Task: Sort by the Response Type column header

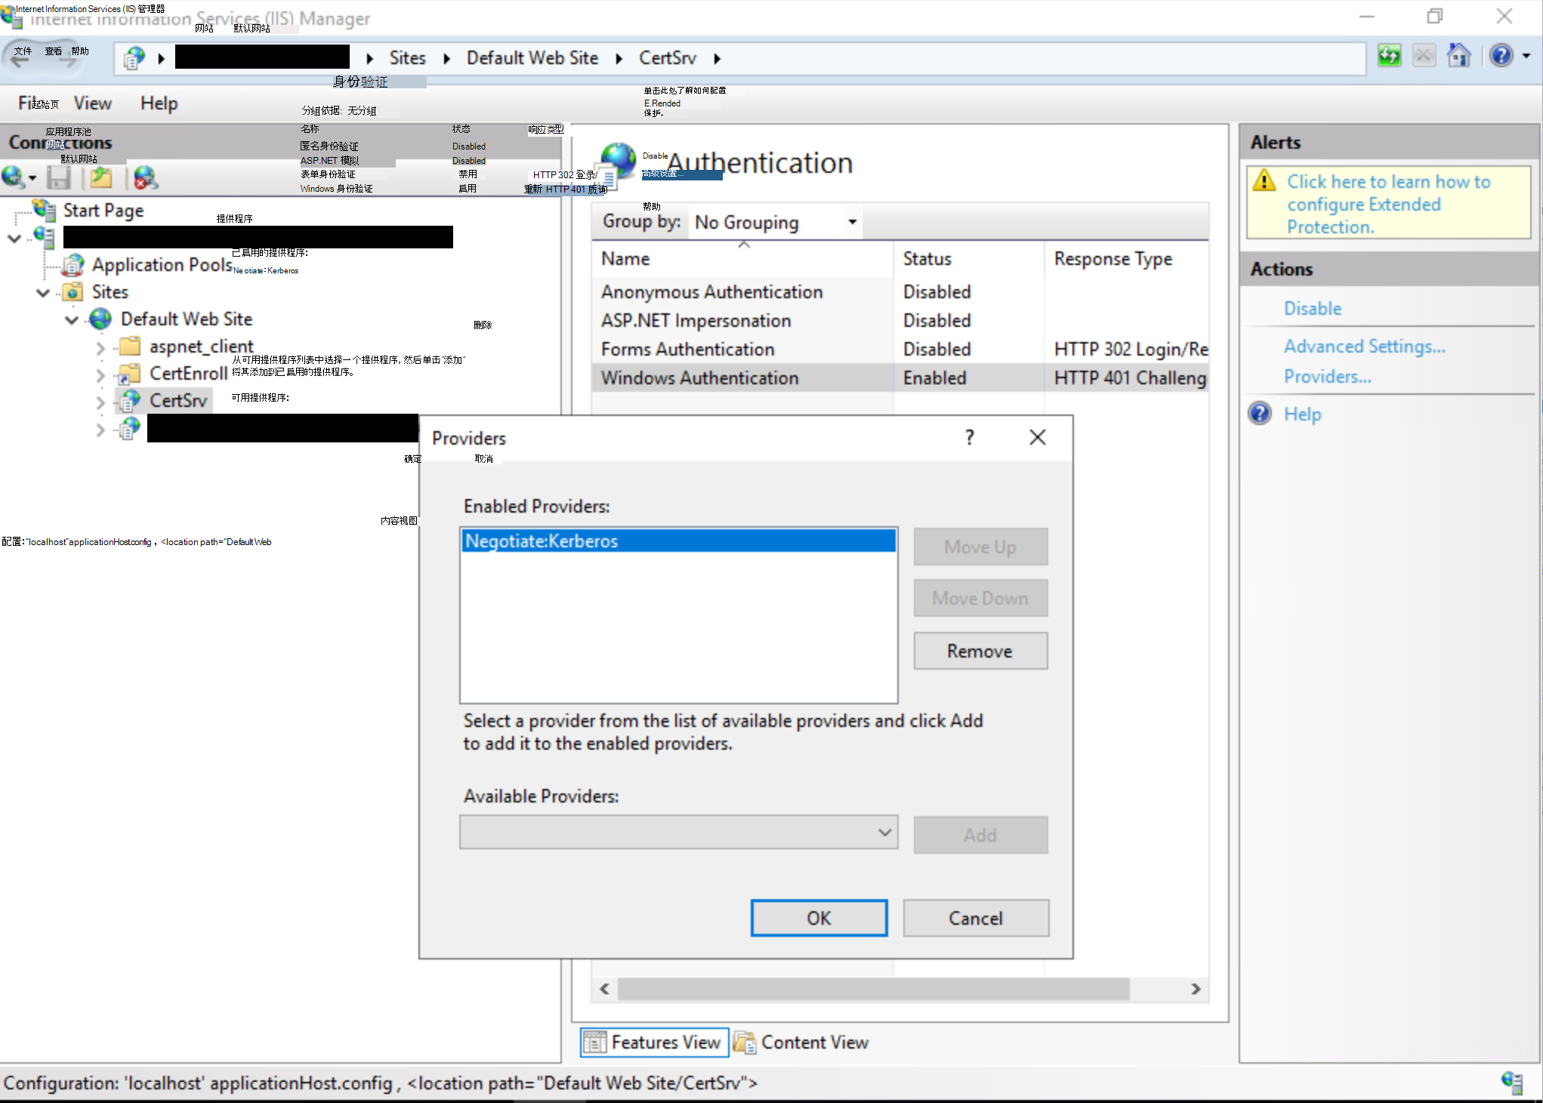Action: click(1126, 258)
